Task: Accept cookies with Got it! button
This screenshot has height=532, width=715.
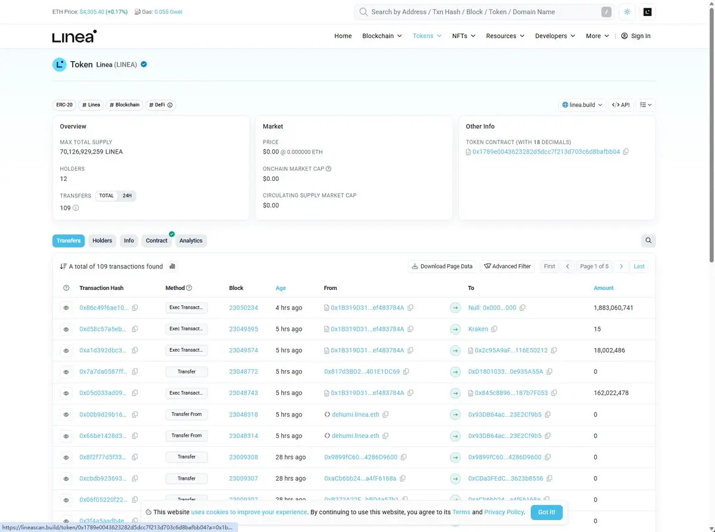Action: click(x=546, y=512)
